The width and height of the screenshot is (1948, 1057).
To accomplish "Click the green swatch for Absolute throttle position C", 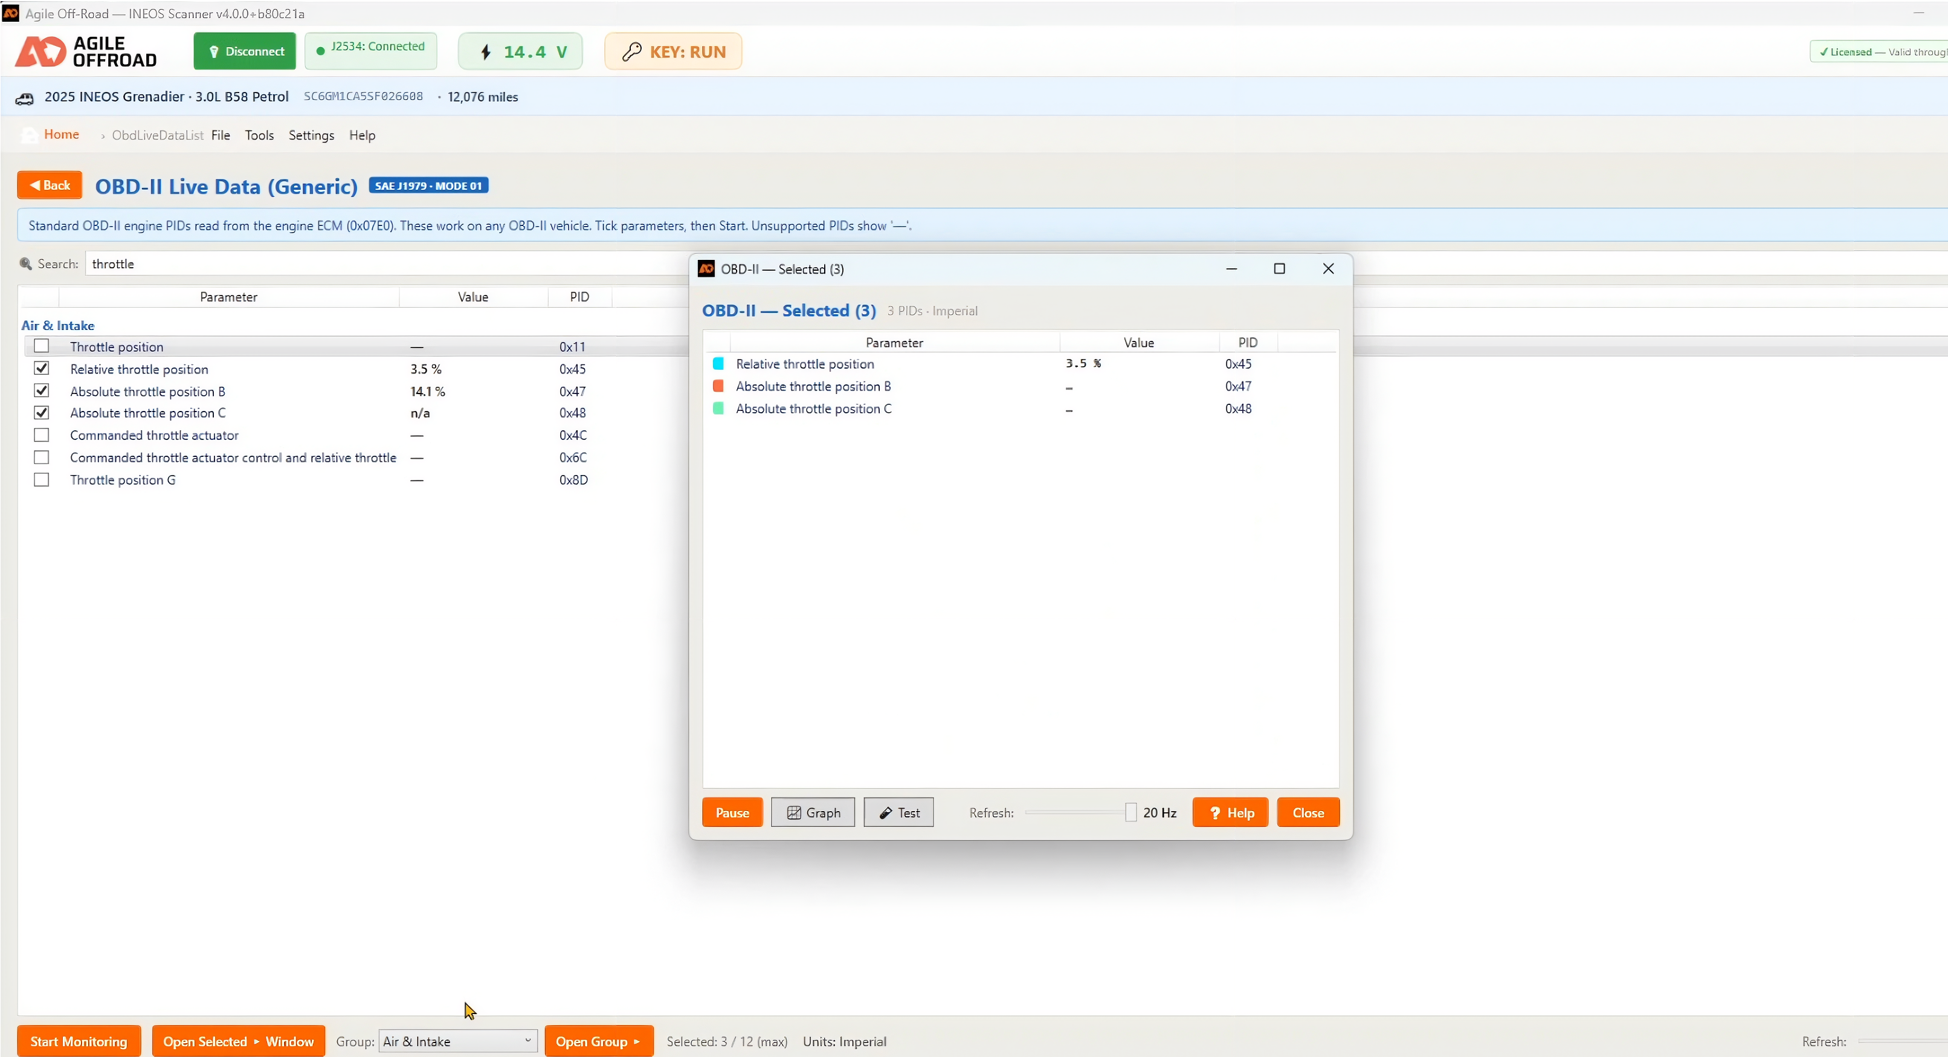I will click(718, 408).
